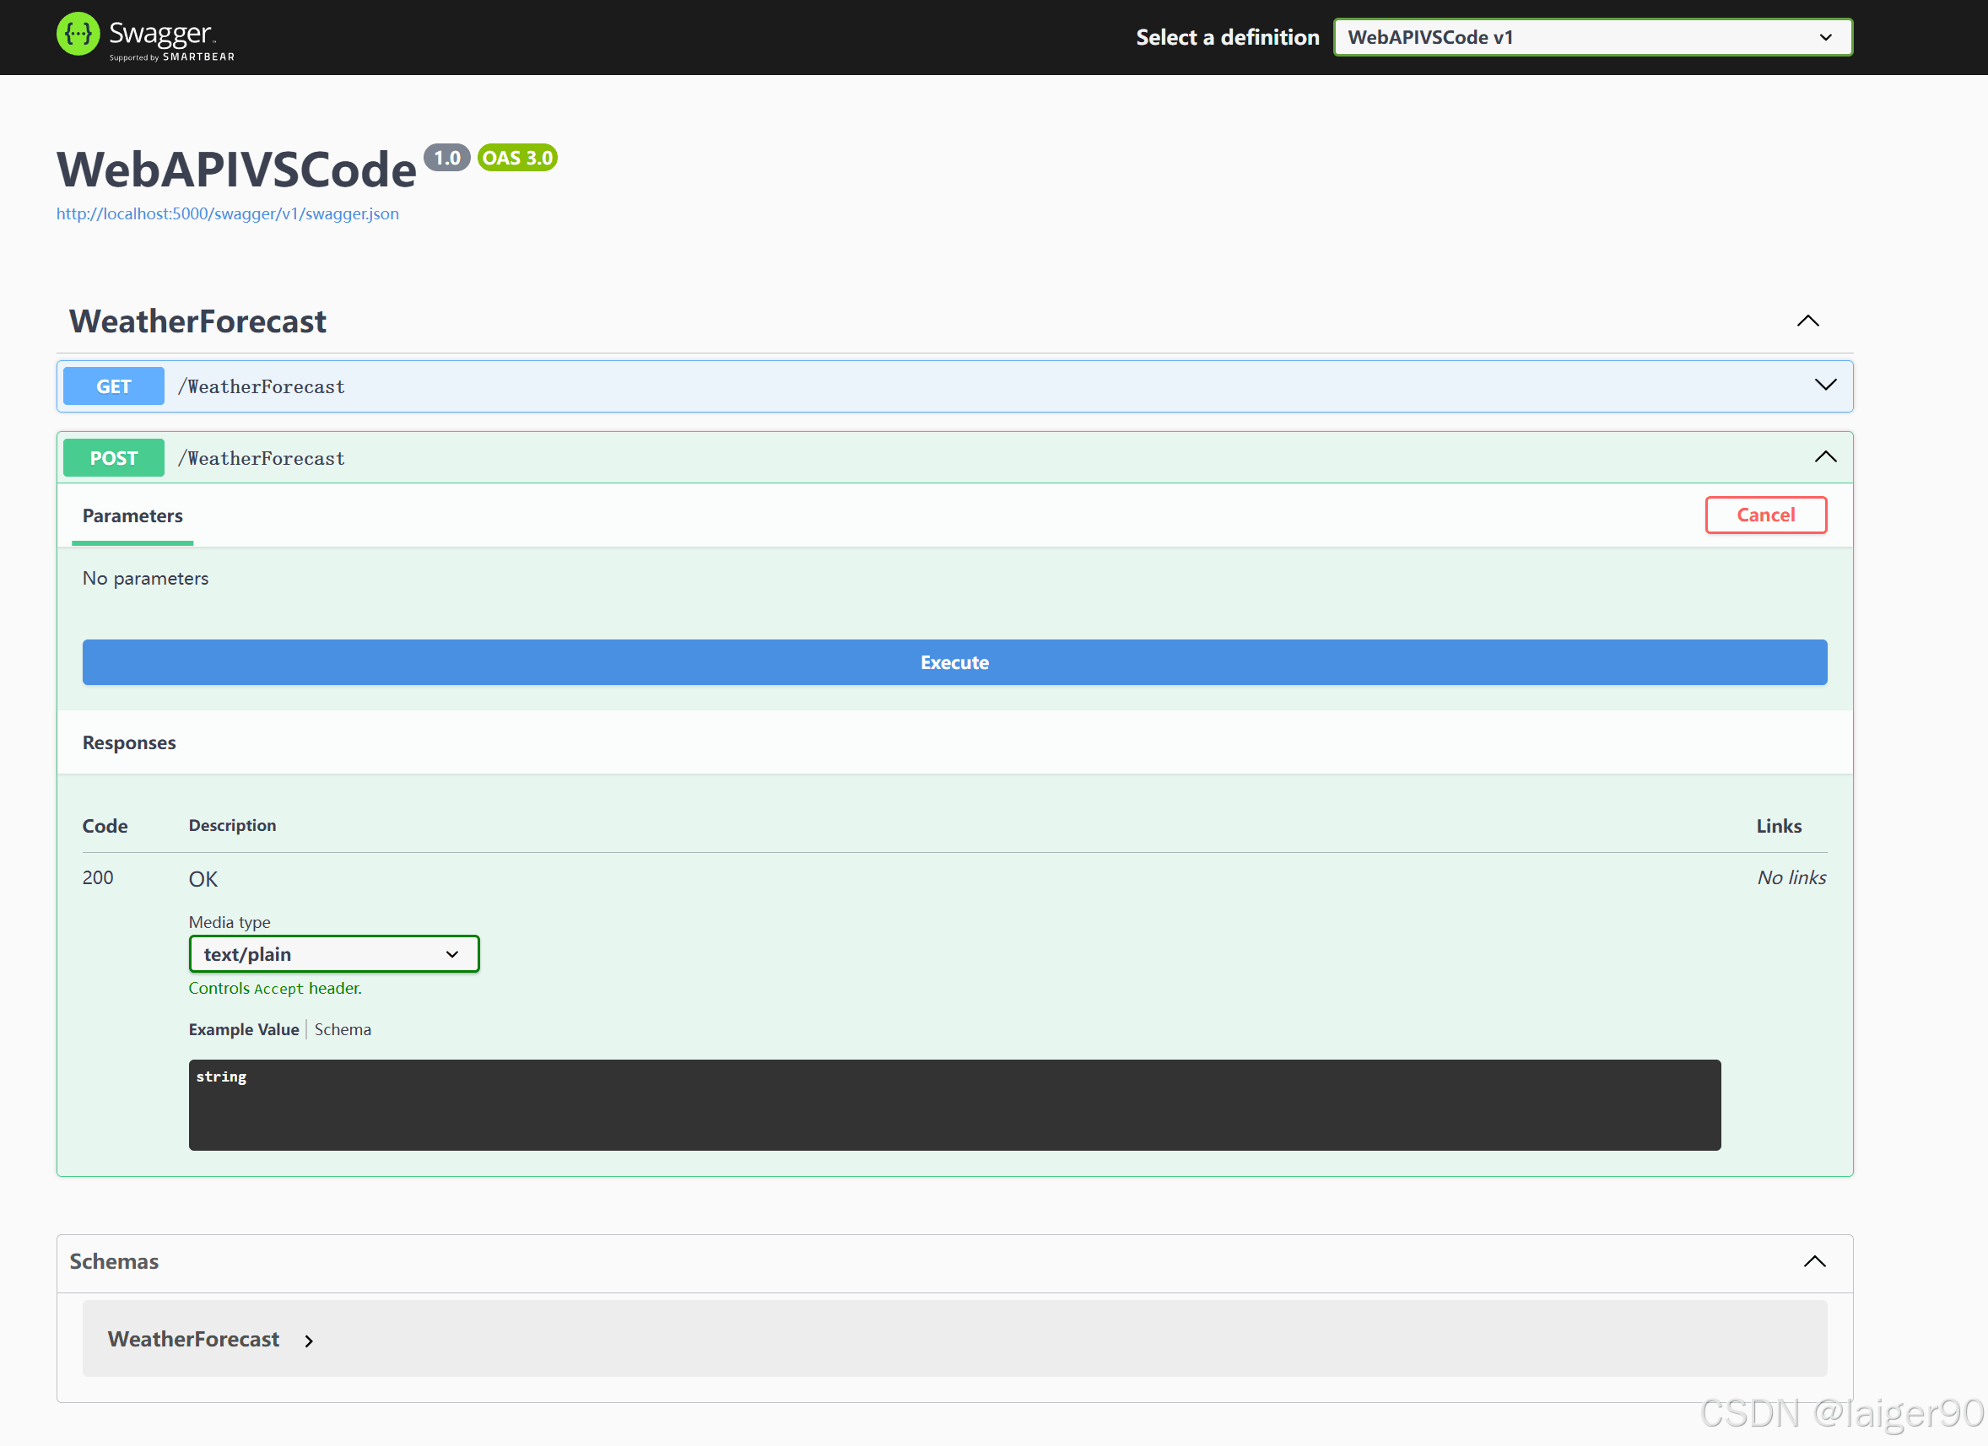
Task: Click the WeatherForecast schema model name
Action: (194, 1339)
